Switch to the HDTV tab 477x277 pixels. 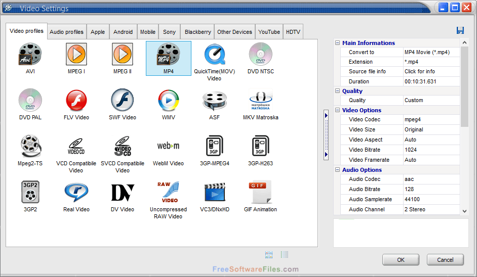[x=293, y=32]
